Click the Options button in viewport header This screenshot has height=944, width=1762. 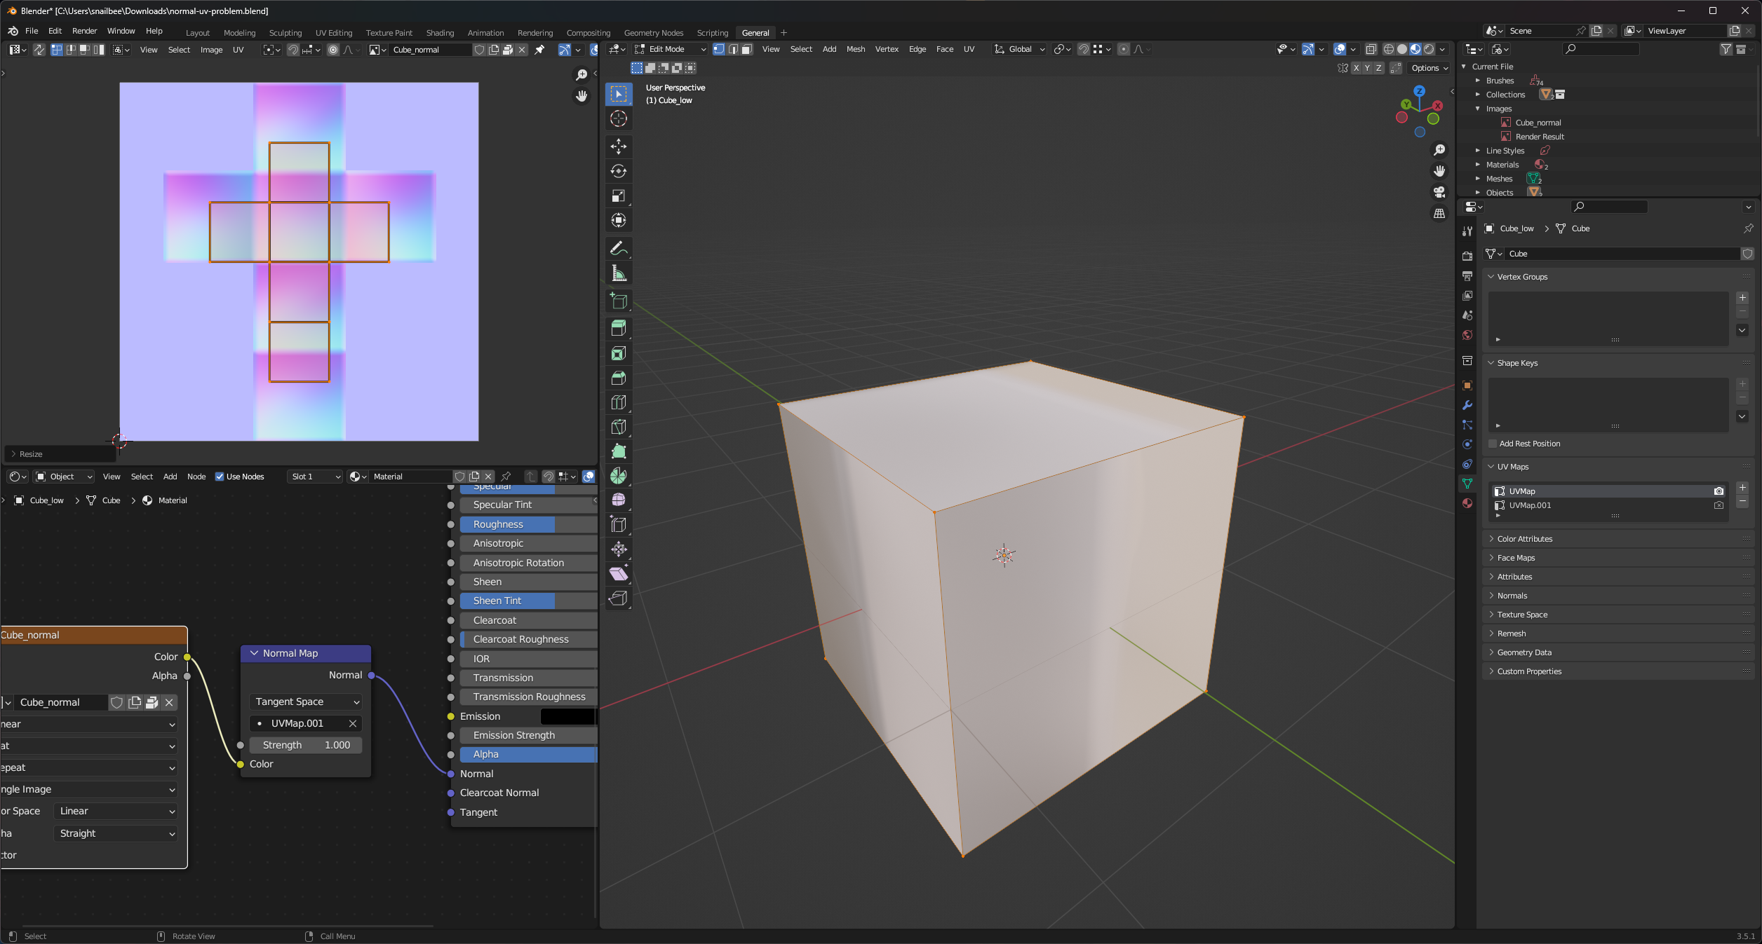click(x=1430, y=68)
